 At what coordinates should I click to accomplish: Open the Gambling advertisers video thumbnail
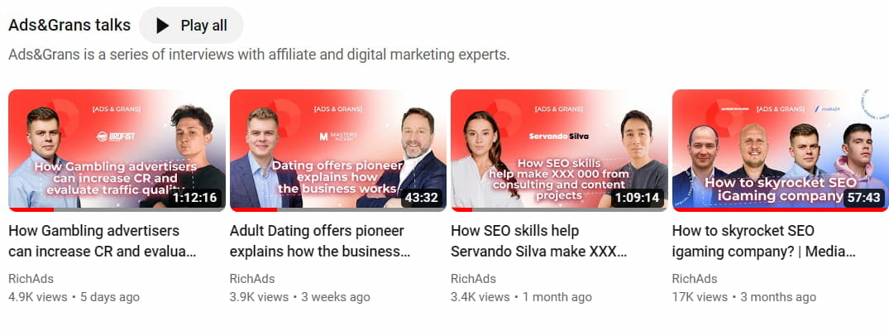click(x=117, y=151)
